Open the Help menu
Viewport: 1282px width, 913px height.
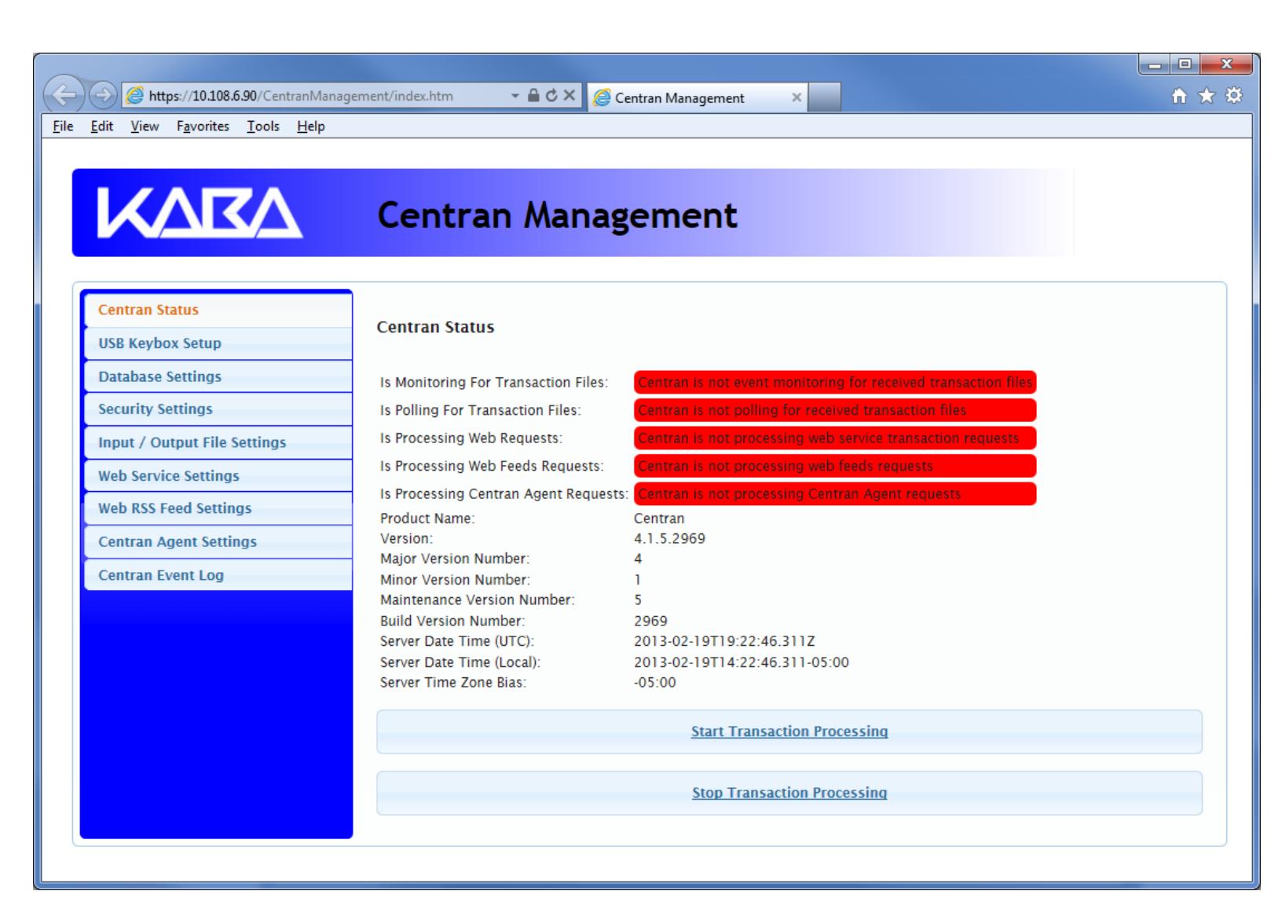[x=311, y=126]
